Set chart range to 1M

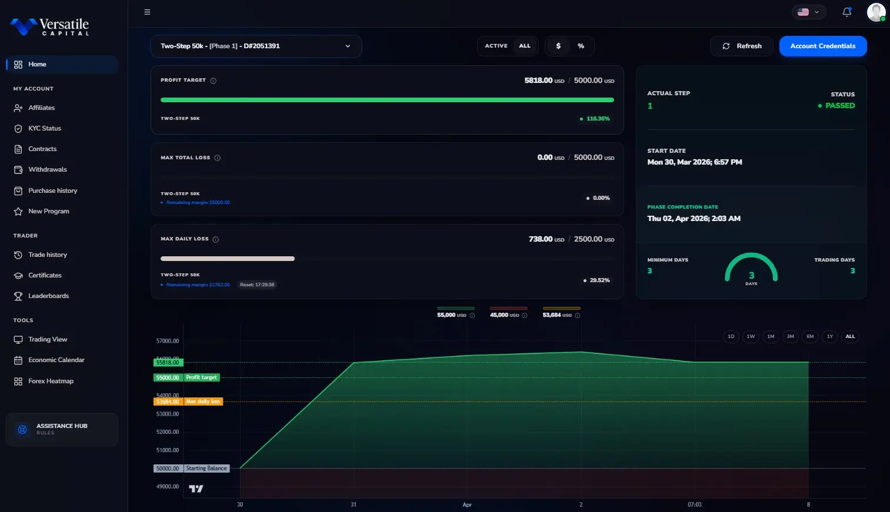771,337
